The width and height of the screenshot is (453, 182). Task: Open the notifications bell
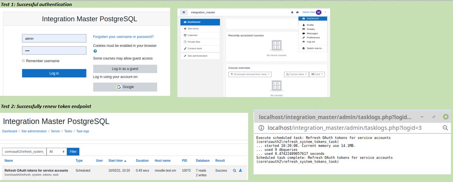292,13
